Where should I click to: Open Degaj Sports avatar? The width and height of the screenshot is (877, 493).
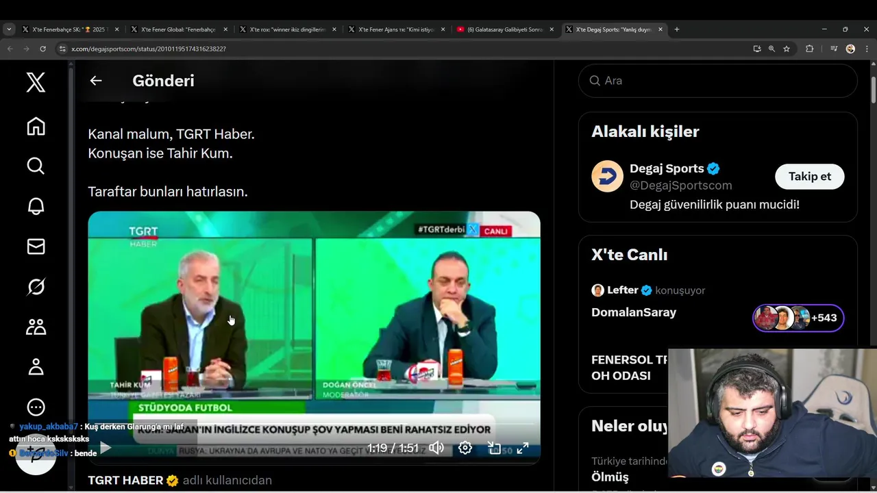click(x=607, y=177)
